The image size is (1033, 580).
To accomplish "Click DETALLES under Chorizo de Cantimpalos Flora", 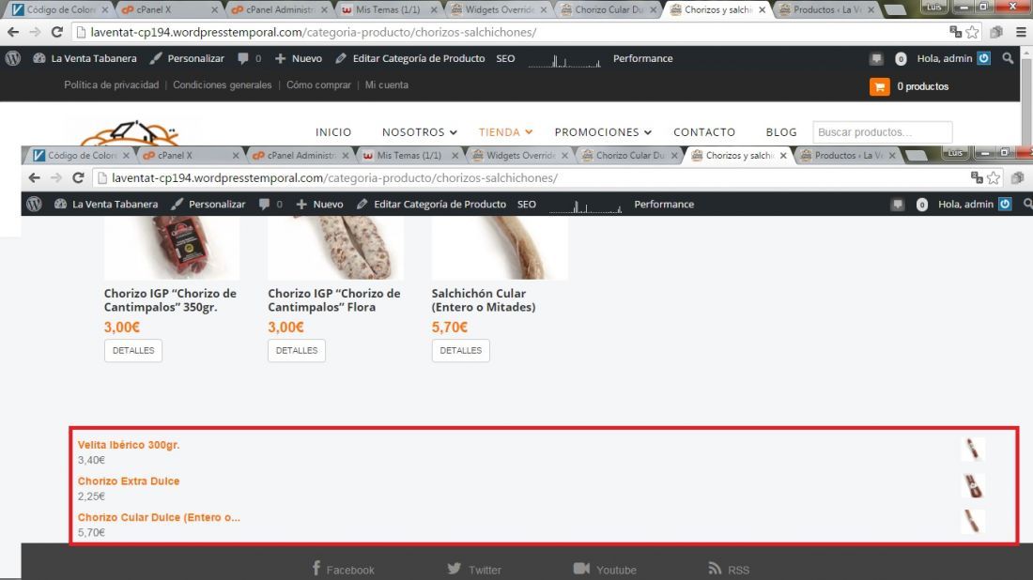I will coord(297,350).
